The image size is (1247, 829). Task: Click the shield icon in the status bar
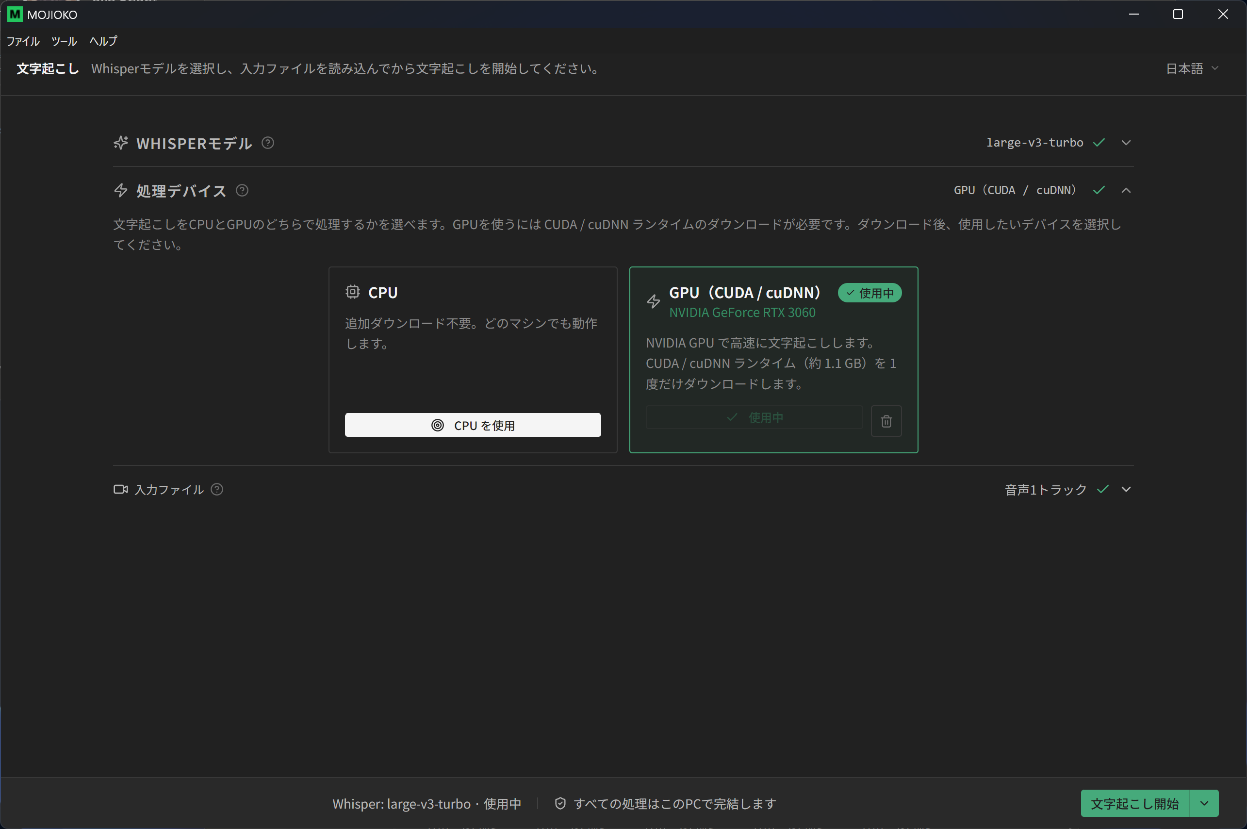560,803
